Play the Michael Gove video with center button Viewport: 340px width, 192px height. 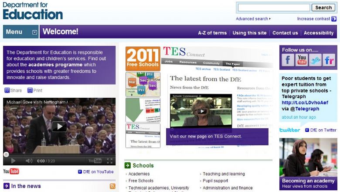(x=59, y=127)
